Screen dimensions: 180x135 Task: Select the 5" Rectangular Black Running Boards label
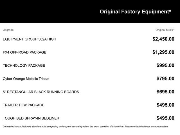41,92
